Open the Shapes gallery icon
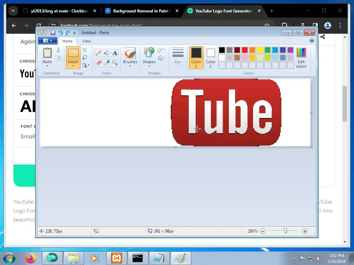 [x=149, y=53]
